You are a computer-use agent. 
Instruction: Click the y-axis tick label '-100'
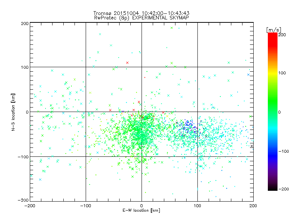23,157
